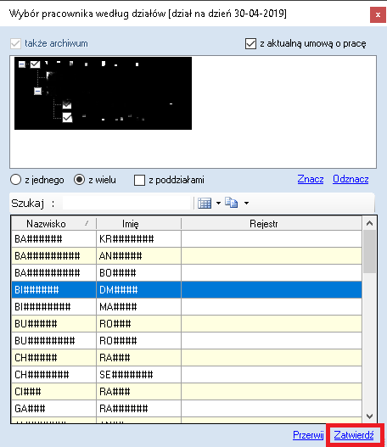Confirm selection with 'Zatwierdź' link
The image size is (387, 447).
point(354,435)
